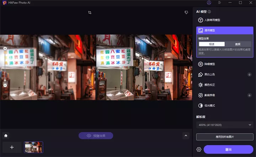Viewport: 256px width, 157px height.
Task: Click the thumbs-down feedback icon
Action: click(186, 12)
